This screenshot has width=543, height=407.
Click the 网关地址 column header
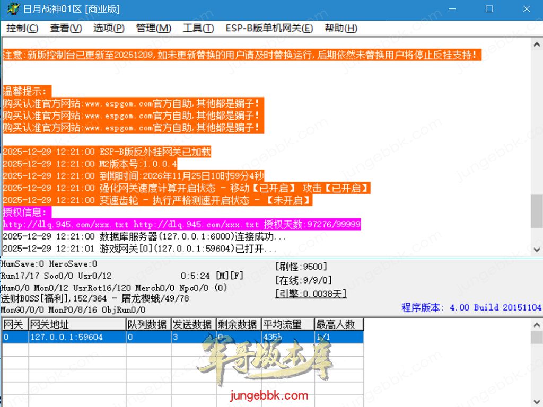point(77,324)
